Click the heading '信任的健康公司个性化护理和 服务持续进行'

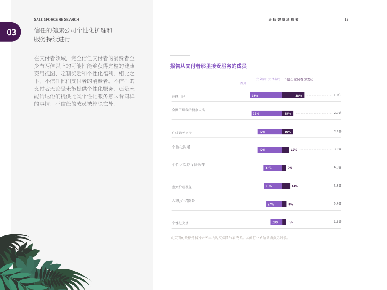point(73,34)
